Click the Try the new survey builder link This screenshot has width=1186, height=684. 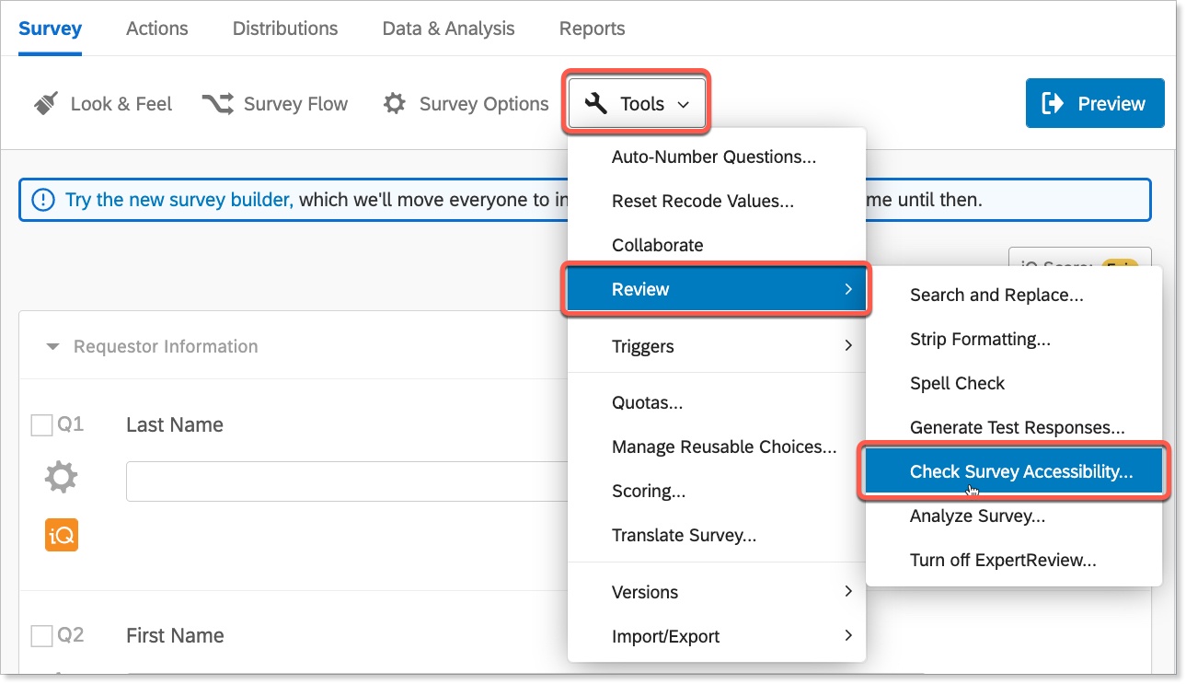[x=179, y=200]
